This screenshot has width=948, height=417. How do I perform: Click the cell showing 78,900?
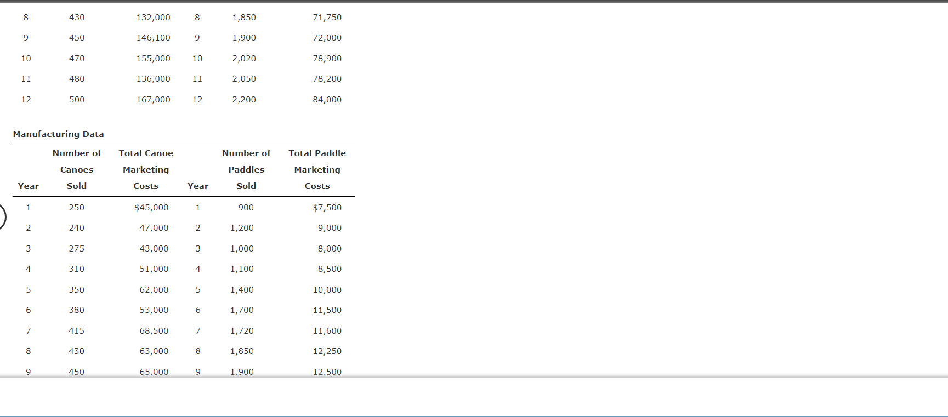point(327,59)
